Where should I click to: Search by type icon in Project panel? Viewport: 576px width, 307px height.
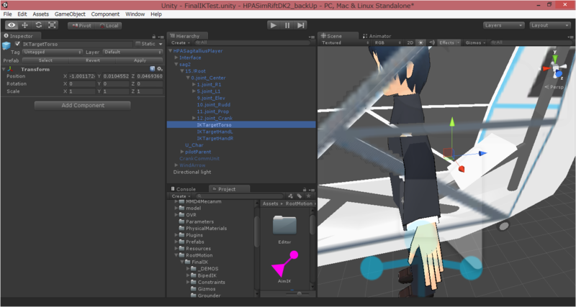click(291, 196)
